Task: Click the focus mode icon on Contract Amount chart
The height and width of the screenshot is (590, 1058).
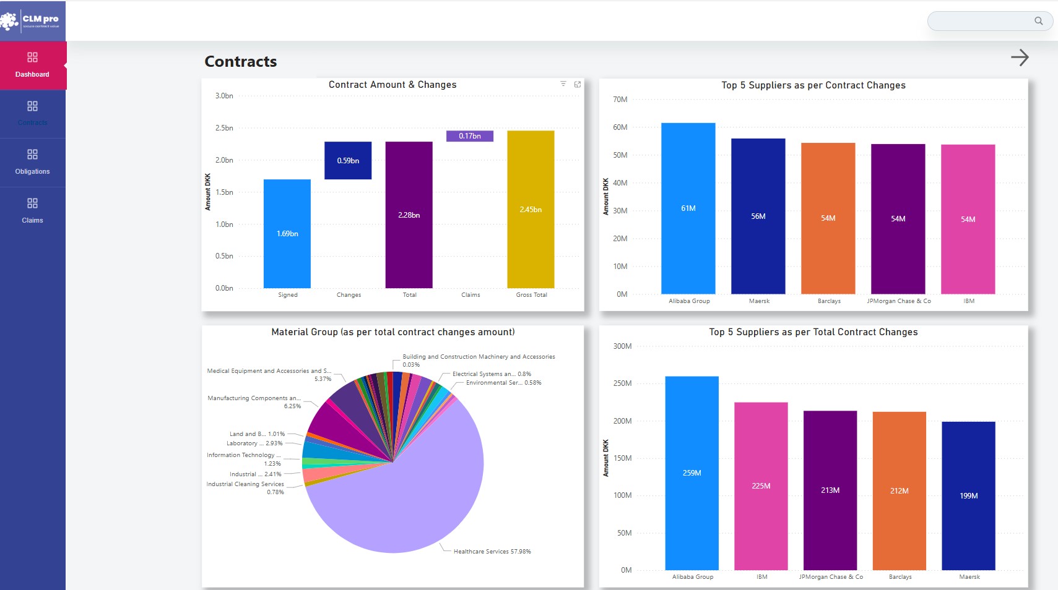Action: (x=578, y=84)
